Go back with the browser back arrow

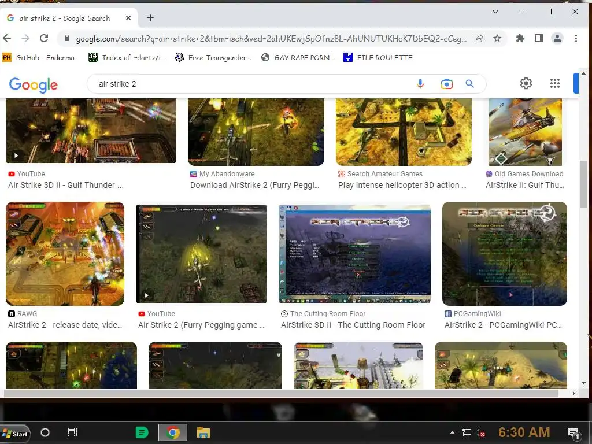click(7, 38)
